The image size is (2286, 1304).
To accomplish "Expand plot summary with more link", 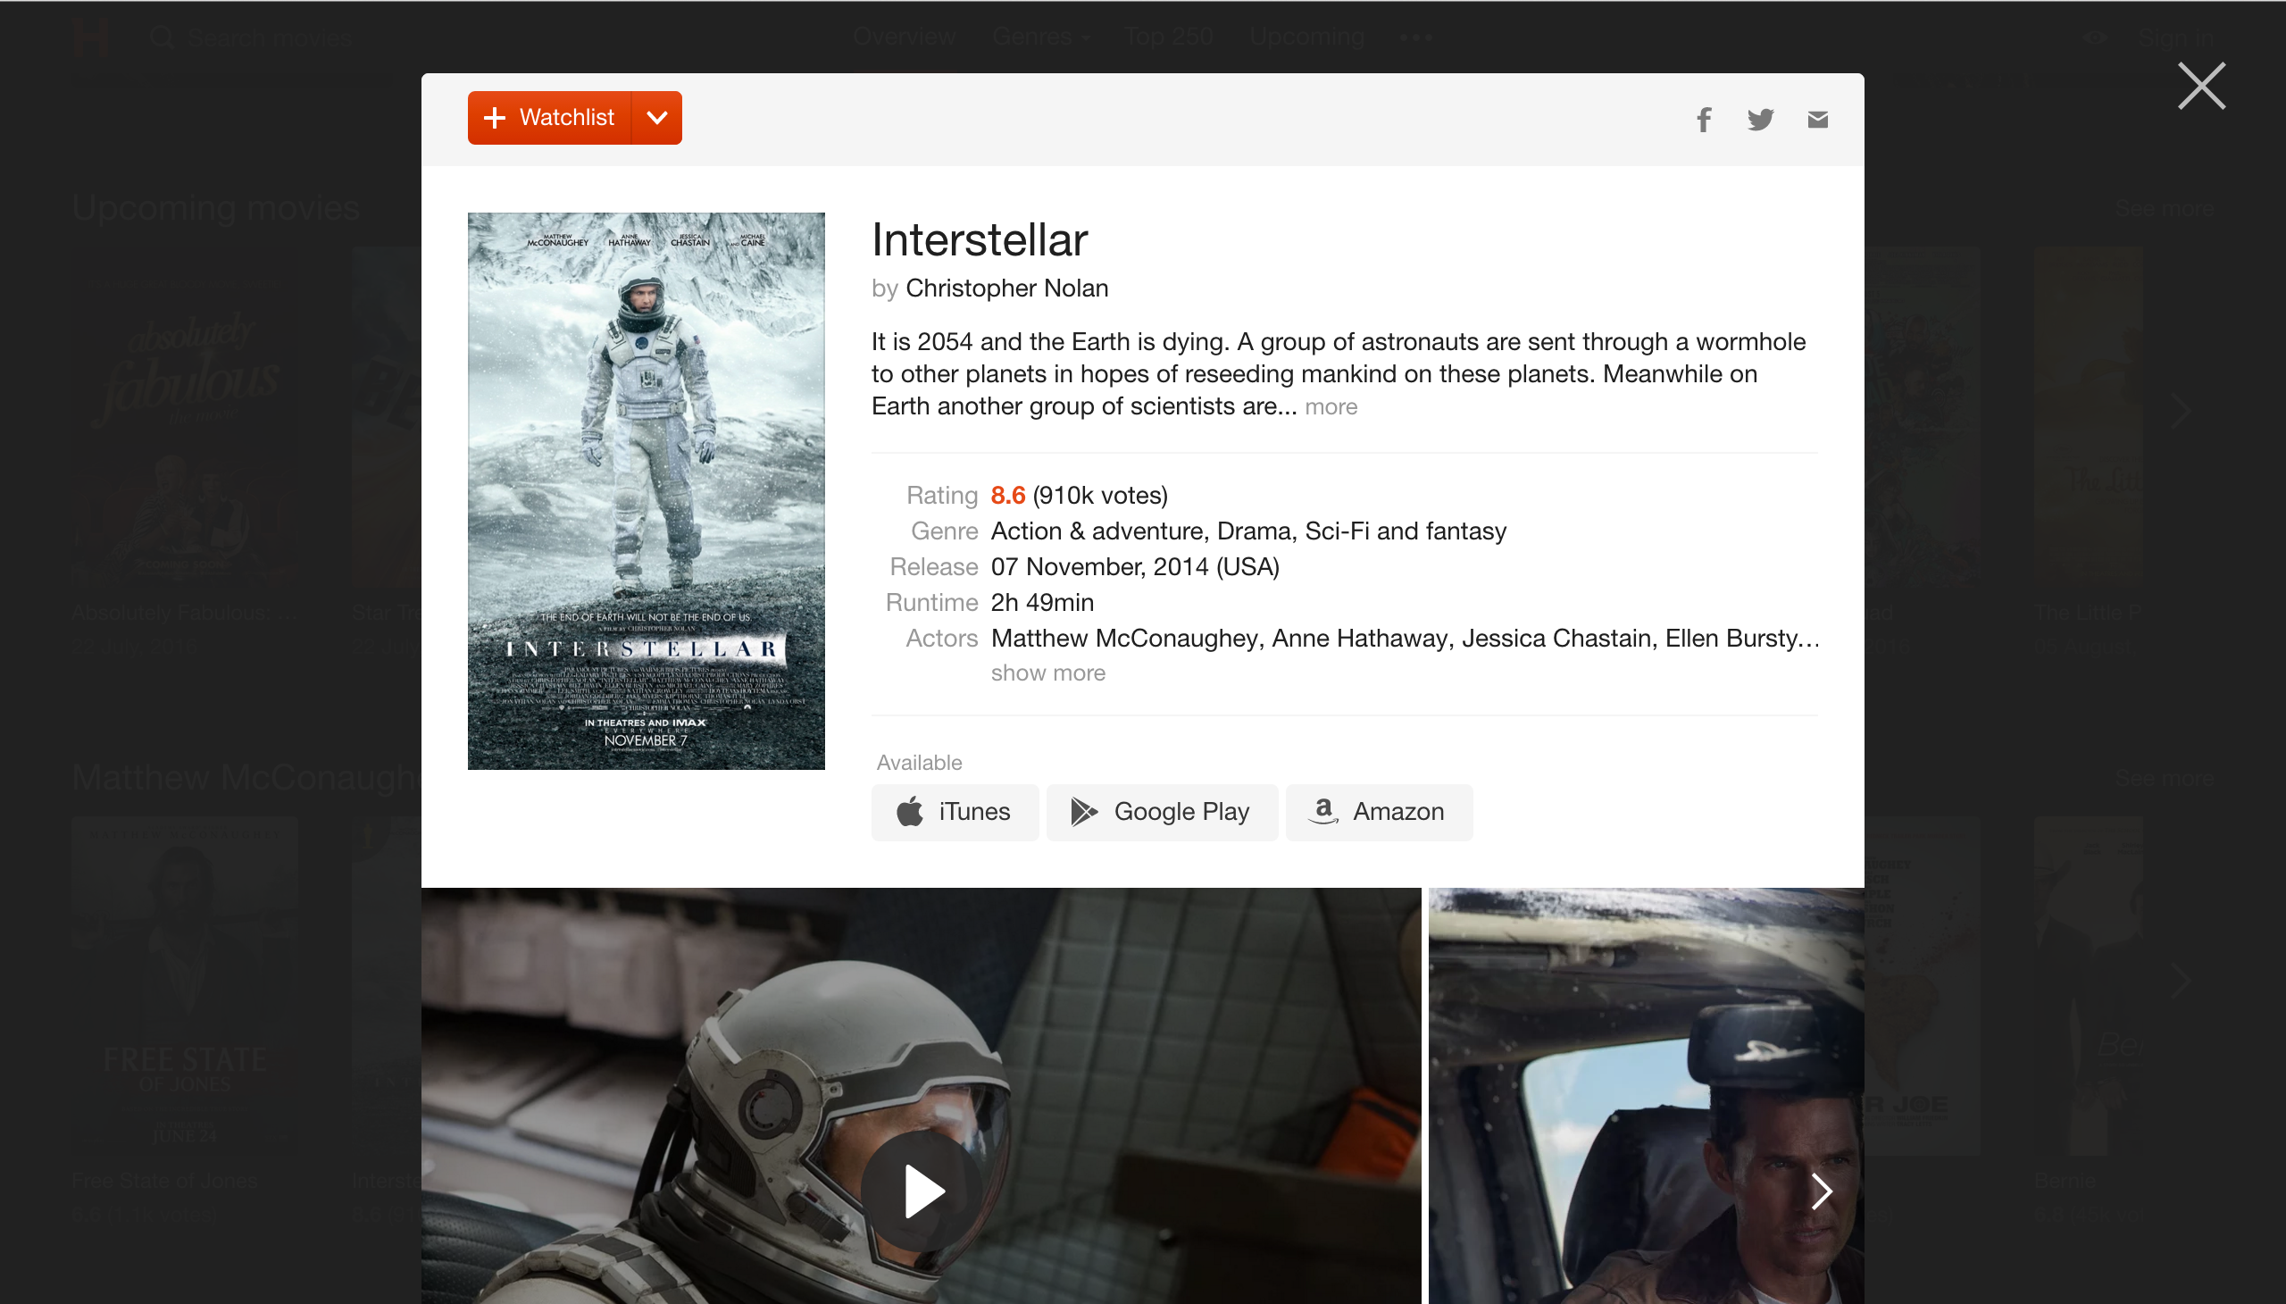I will [1331, 406].
